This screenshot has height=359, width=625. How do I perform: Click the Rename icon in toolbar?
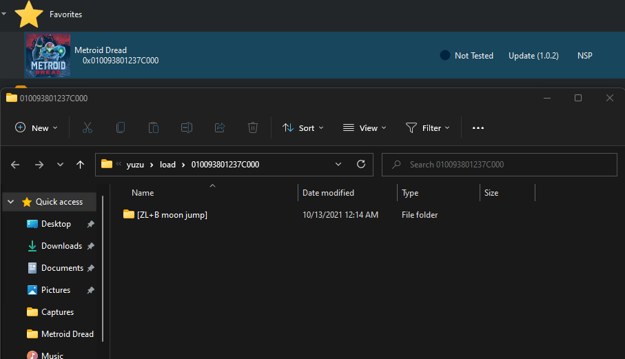click(x=187, y=127)
